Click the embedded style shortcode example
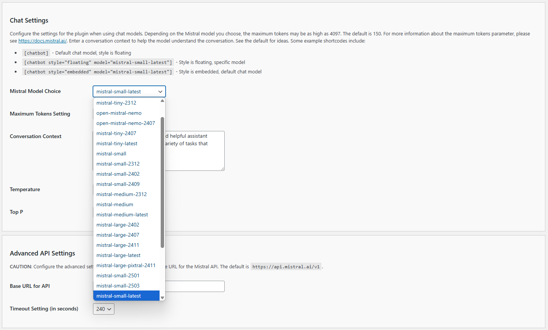Image resolution: width=548 pixels, height=330 pixels. (x=98, y=72)
